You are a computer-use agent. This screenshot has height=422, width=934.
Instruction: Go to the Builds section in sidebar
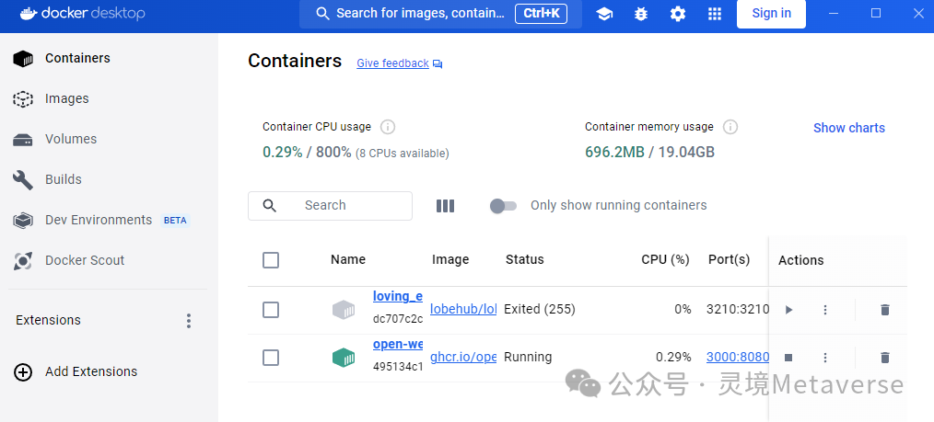pos(109,179)
